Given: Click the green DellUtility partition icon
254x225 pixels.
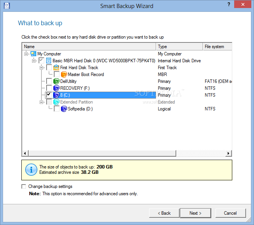Looking at the screenshot, I should (x=56, y=81).
